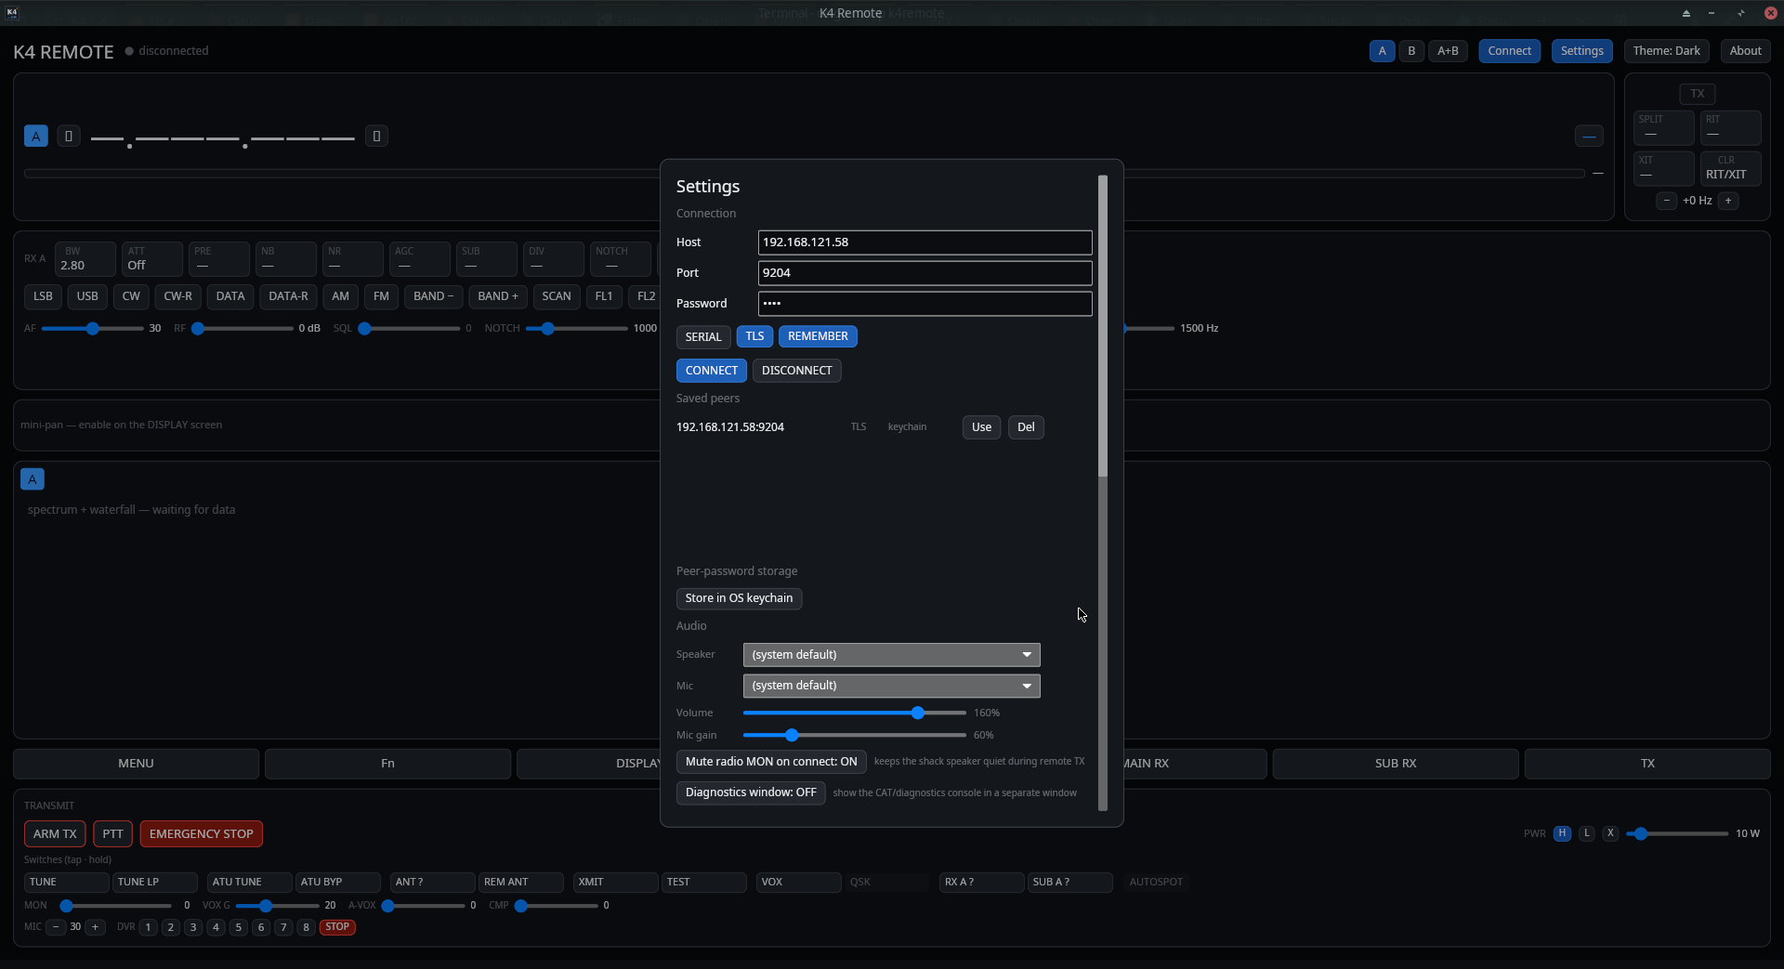Click the Port input field
The image size is (1784, 969).
point(925,273)
